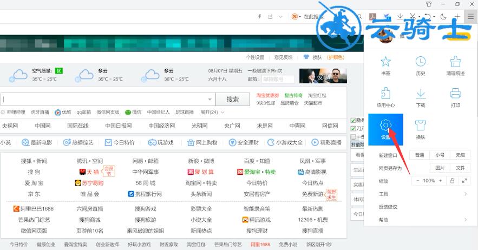Open dropdown arrow next to scissors icon
Screen dimensions: 478x250
coord(419,17)
